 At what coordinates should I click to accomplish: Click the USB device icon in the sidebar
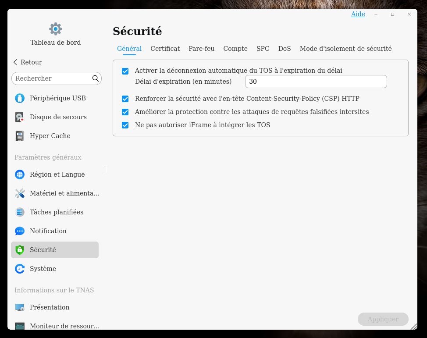pos(19,98)
